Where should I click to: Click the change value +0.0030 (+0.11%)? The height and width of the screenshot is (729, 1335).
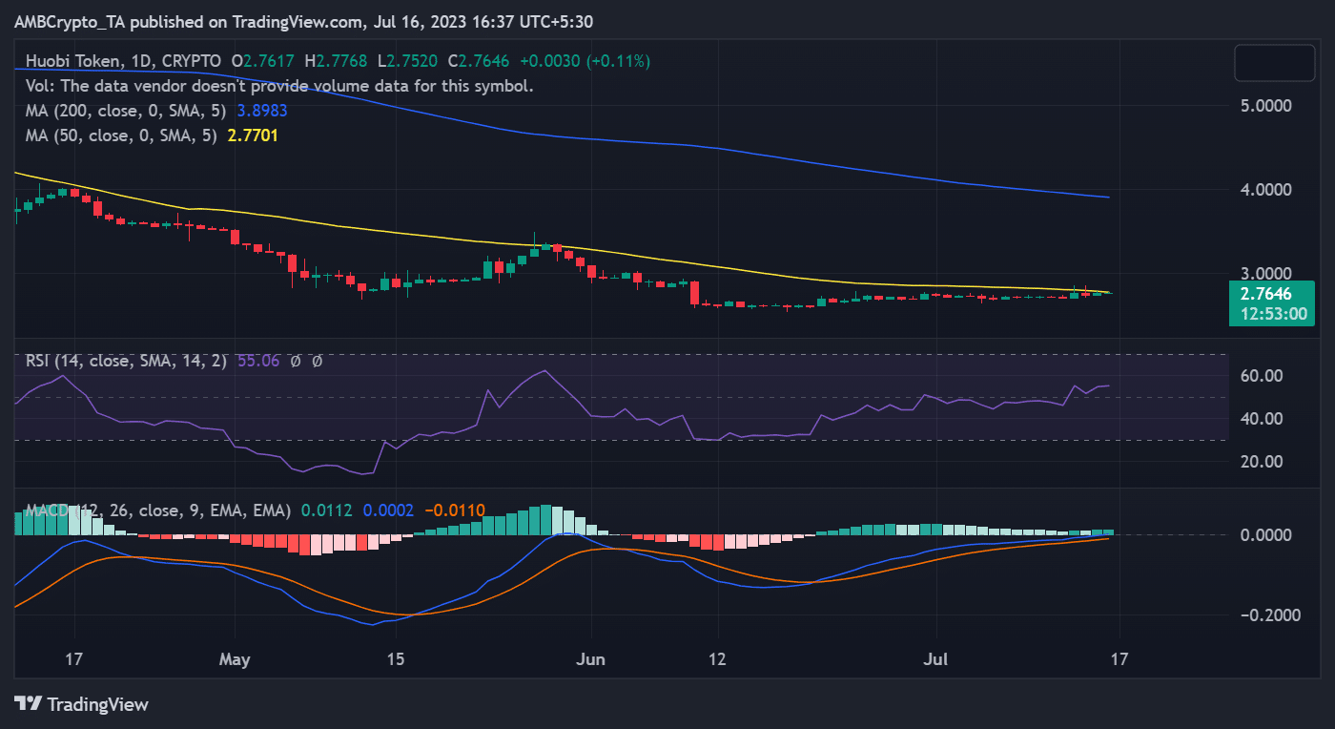point(584,61)
